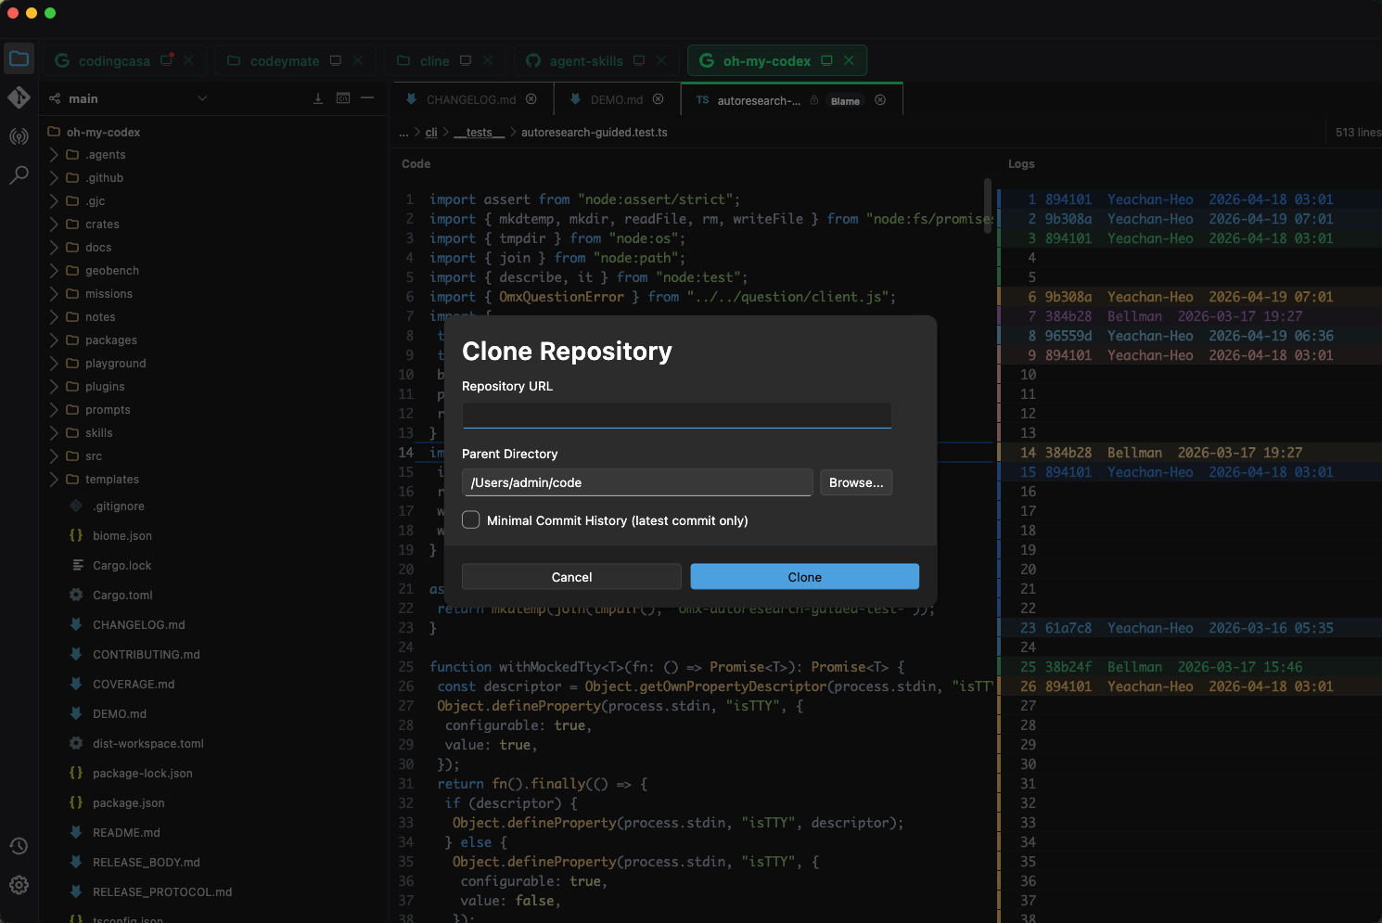The width and height of the screenshot is (1382, 923).
Task: Open the settings gear in sidebar
Action: (19, 885)
